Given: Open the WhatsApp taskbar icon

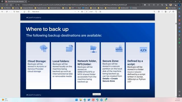Looking at the screenshot, I should [x=106, y=100].
